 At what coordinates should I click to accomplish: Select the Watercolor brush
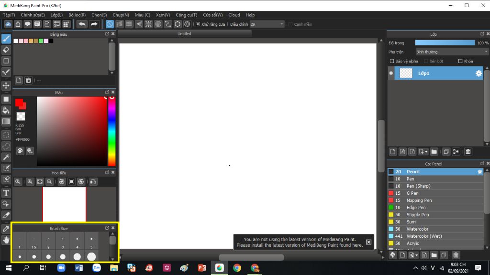tap(435, 229)
